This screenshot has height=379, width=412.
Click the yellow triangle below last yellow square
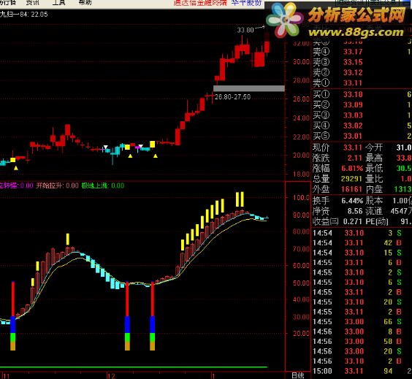point(156,156)
